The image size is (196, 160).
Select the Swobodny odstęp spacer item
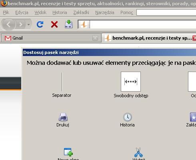[131, 82]
